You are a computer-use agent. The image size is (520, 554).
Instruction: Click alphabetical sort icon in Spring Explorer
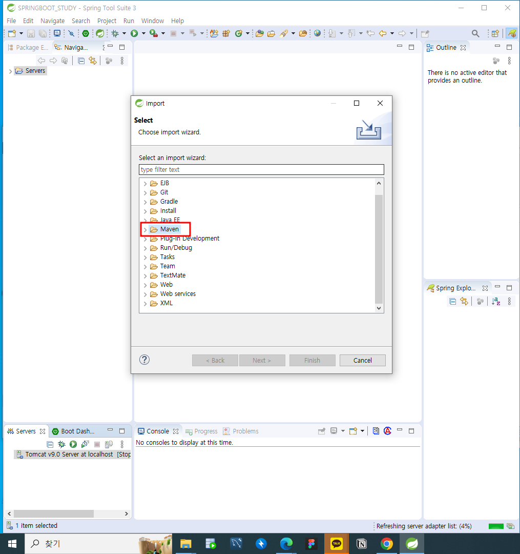point(496,302)
